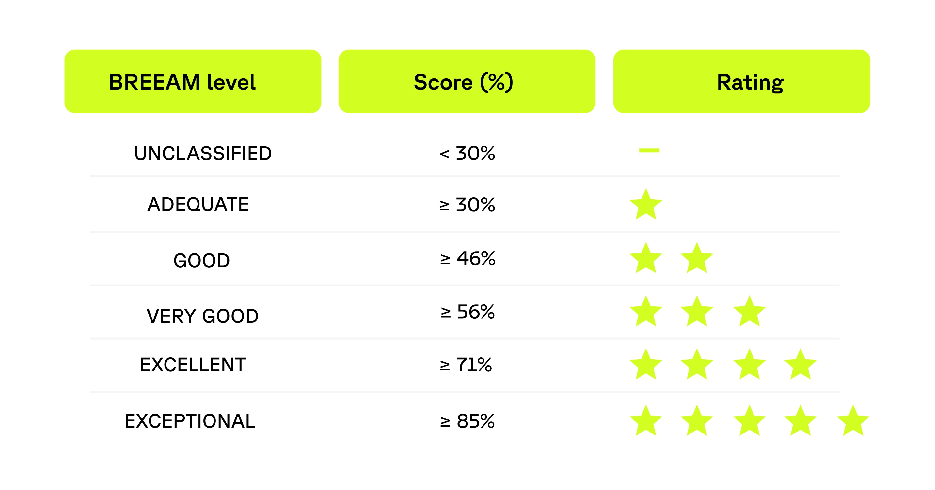Click the dash rating icon for UNCLASSIFIED
935x490 pixels.
click(x=649, y=150)
